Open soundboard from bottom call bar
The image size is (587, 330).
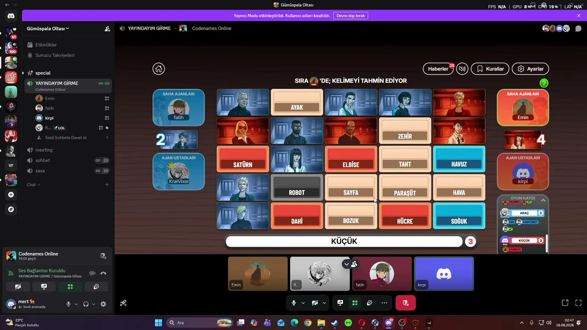point(370,303)
